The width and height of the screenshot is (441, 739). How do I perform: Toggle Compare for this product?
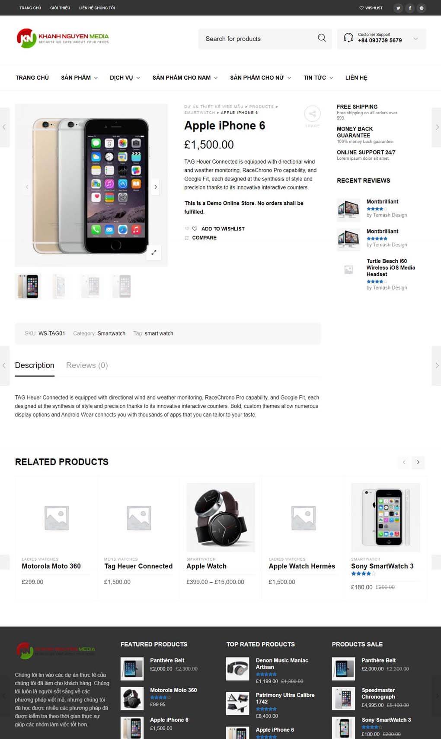204,238
